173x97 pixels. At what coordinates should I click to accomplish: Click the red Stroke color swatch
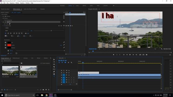tap(9, 45)
